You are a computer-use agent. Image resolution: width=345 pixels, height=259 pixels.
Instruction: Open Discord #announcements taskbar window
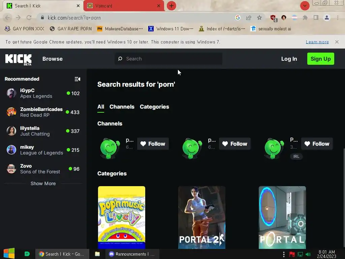pos(132,254)
